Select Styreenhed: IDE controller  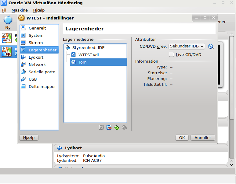pos(96,47)
